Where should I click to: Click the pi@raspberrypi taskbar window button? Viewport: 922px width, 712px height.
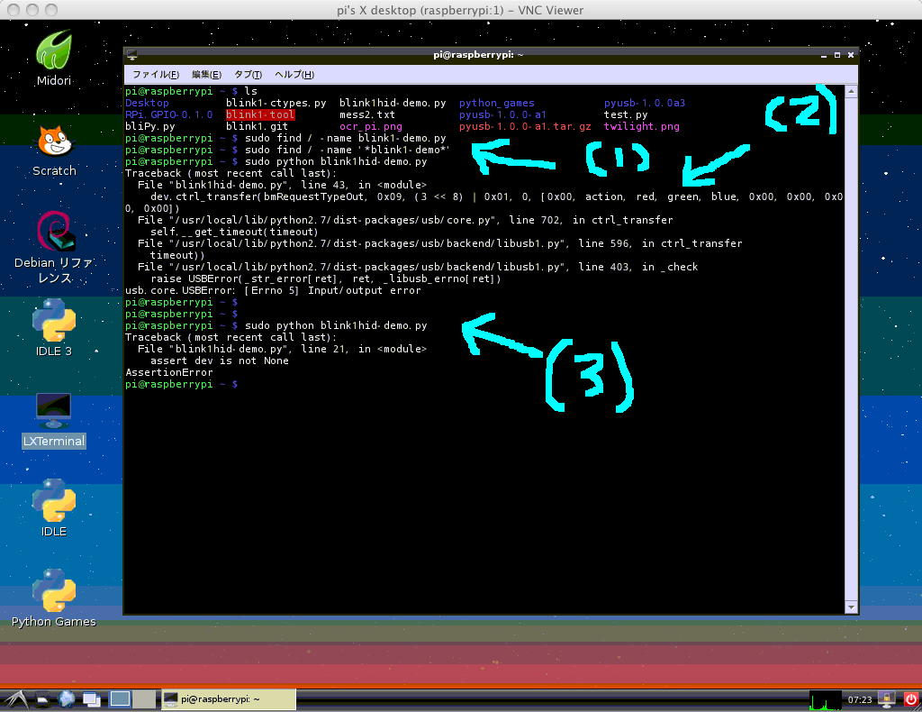pyautogui.click(x=228, y=699)
